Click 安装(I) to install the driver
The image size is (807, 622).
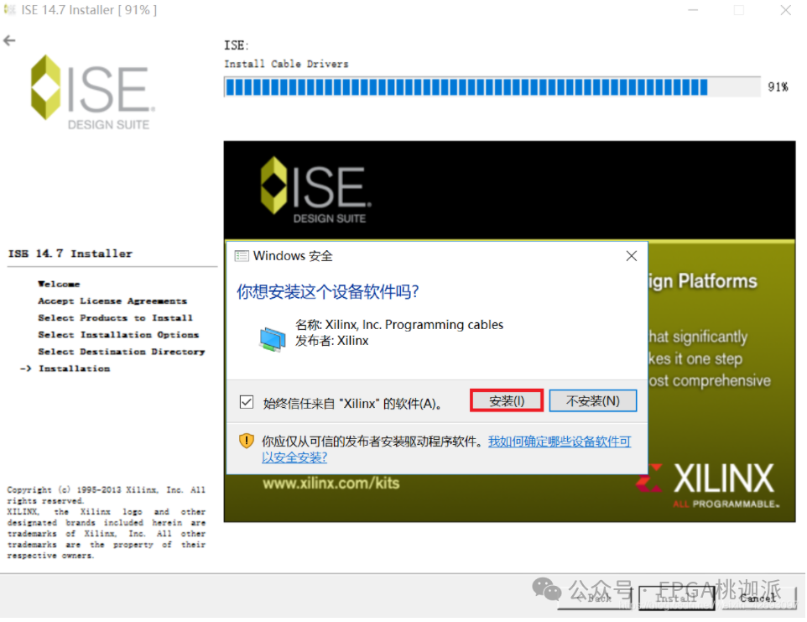tap(506, 400)
